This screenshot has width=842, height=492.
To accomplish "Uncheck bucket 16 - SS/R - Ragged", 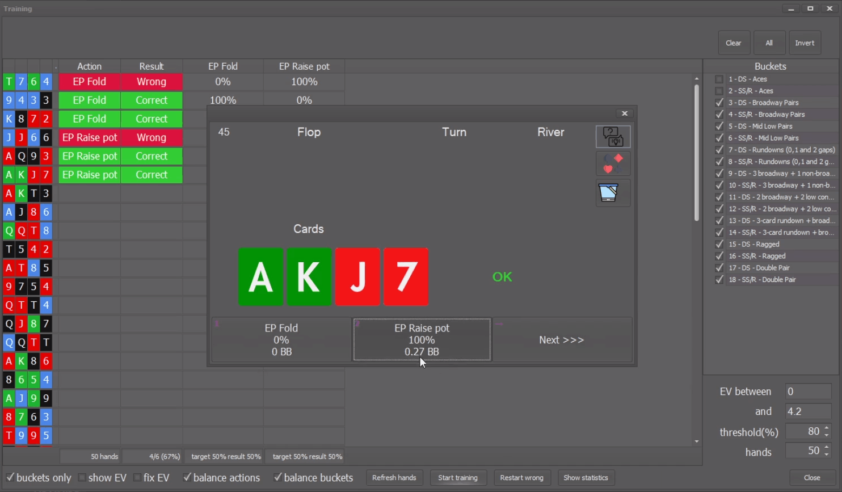I will pos(719,256).
